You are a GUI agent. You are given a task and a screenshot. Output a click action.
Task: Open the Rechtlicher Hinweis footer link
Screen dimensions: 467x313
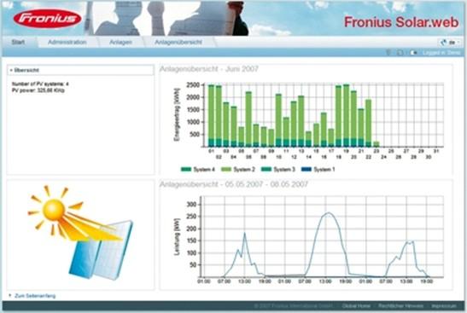[400, 306]
